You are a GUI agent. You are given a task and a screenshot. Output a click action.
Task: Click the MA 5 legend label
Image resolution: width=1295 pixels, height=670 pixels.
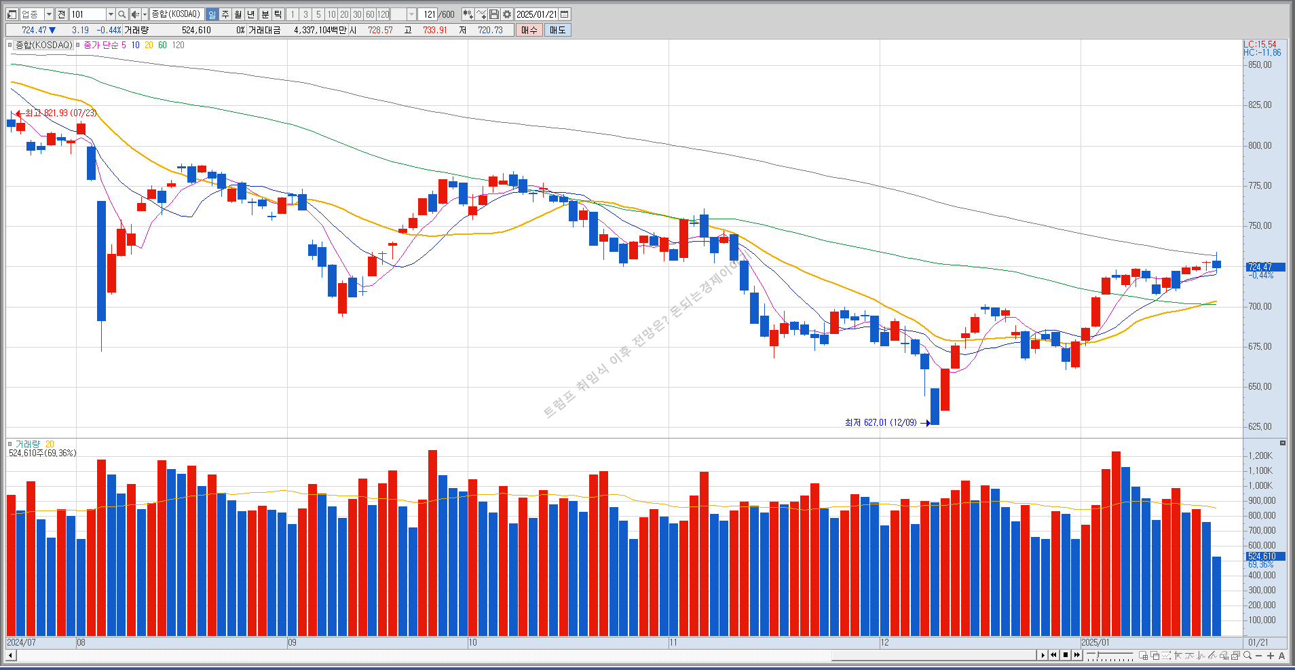click(124, 45)
